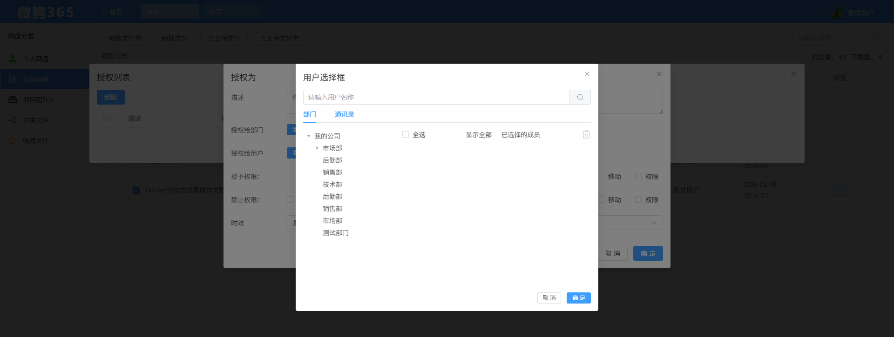
Task: Tick the first checkbox of 授予权限 row
Action: [290, 176]
